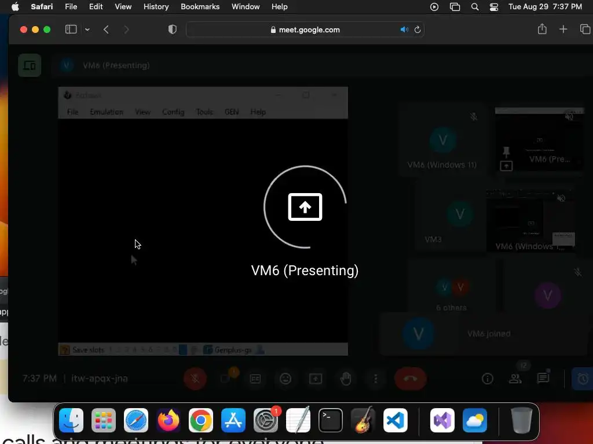Open the chat panel icon
This screenshot has width=593, height=444.
click(543, 378)
